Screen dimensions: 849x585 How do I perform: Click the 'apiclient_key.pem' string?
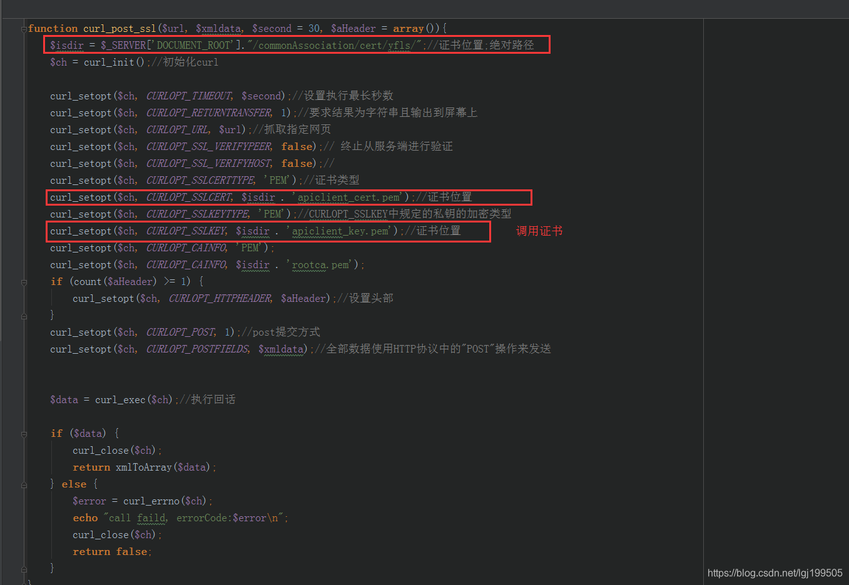(x=340, y=231)
